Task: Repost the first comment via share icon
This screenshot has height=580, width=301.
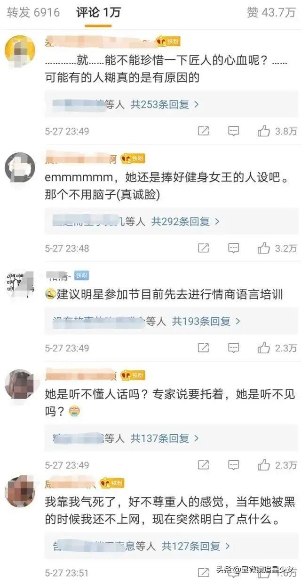Action: coord(203,131)
